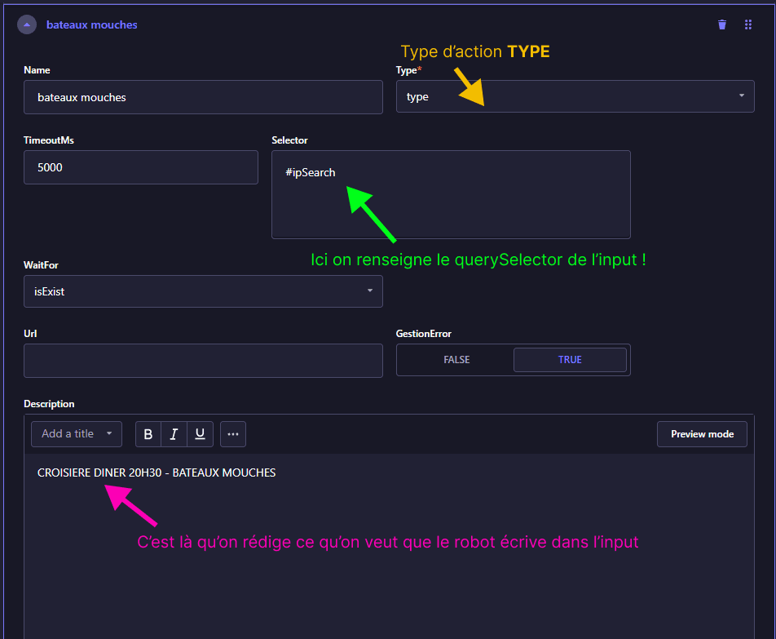Click the drag handle dots icon
776x639 pixels.
(747, 25)
